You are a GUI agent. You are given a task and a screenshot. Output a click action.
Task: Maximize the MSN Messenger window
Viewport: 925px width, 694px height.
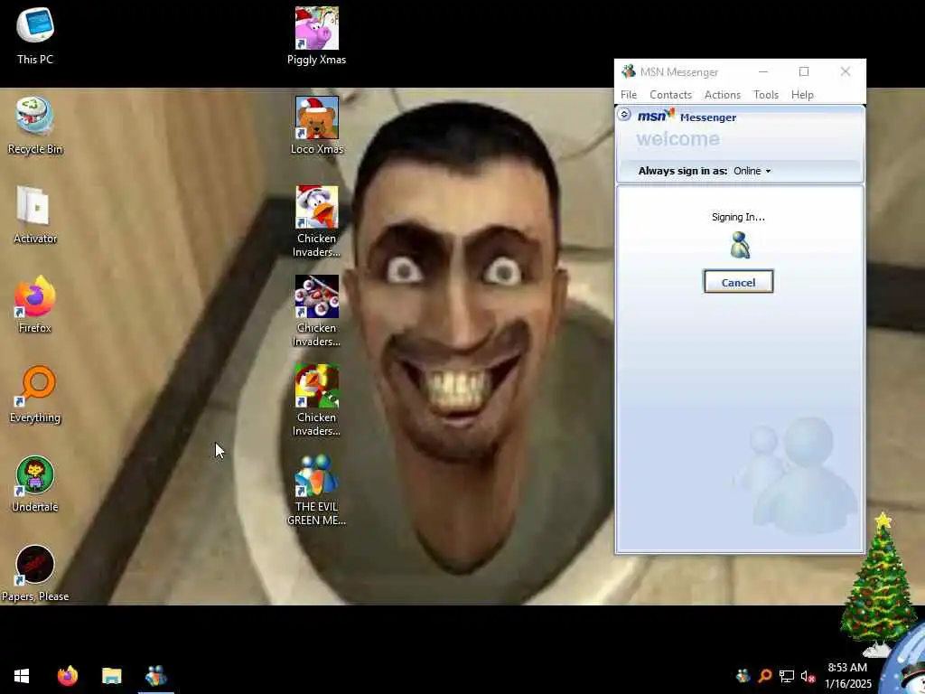pos(803,71)
